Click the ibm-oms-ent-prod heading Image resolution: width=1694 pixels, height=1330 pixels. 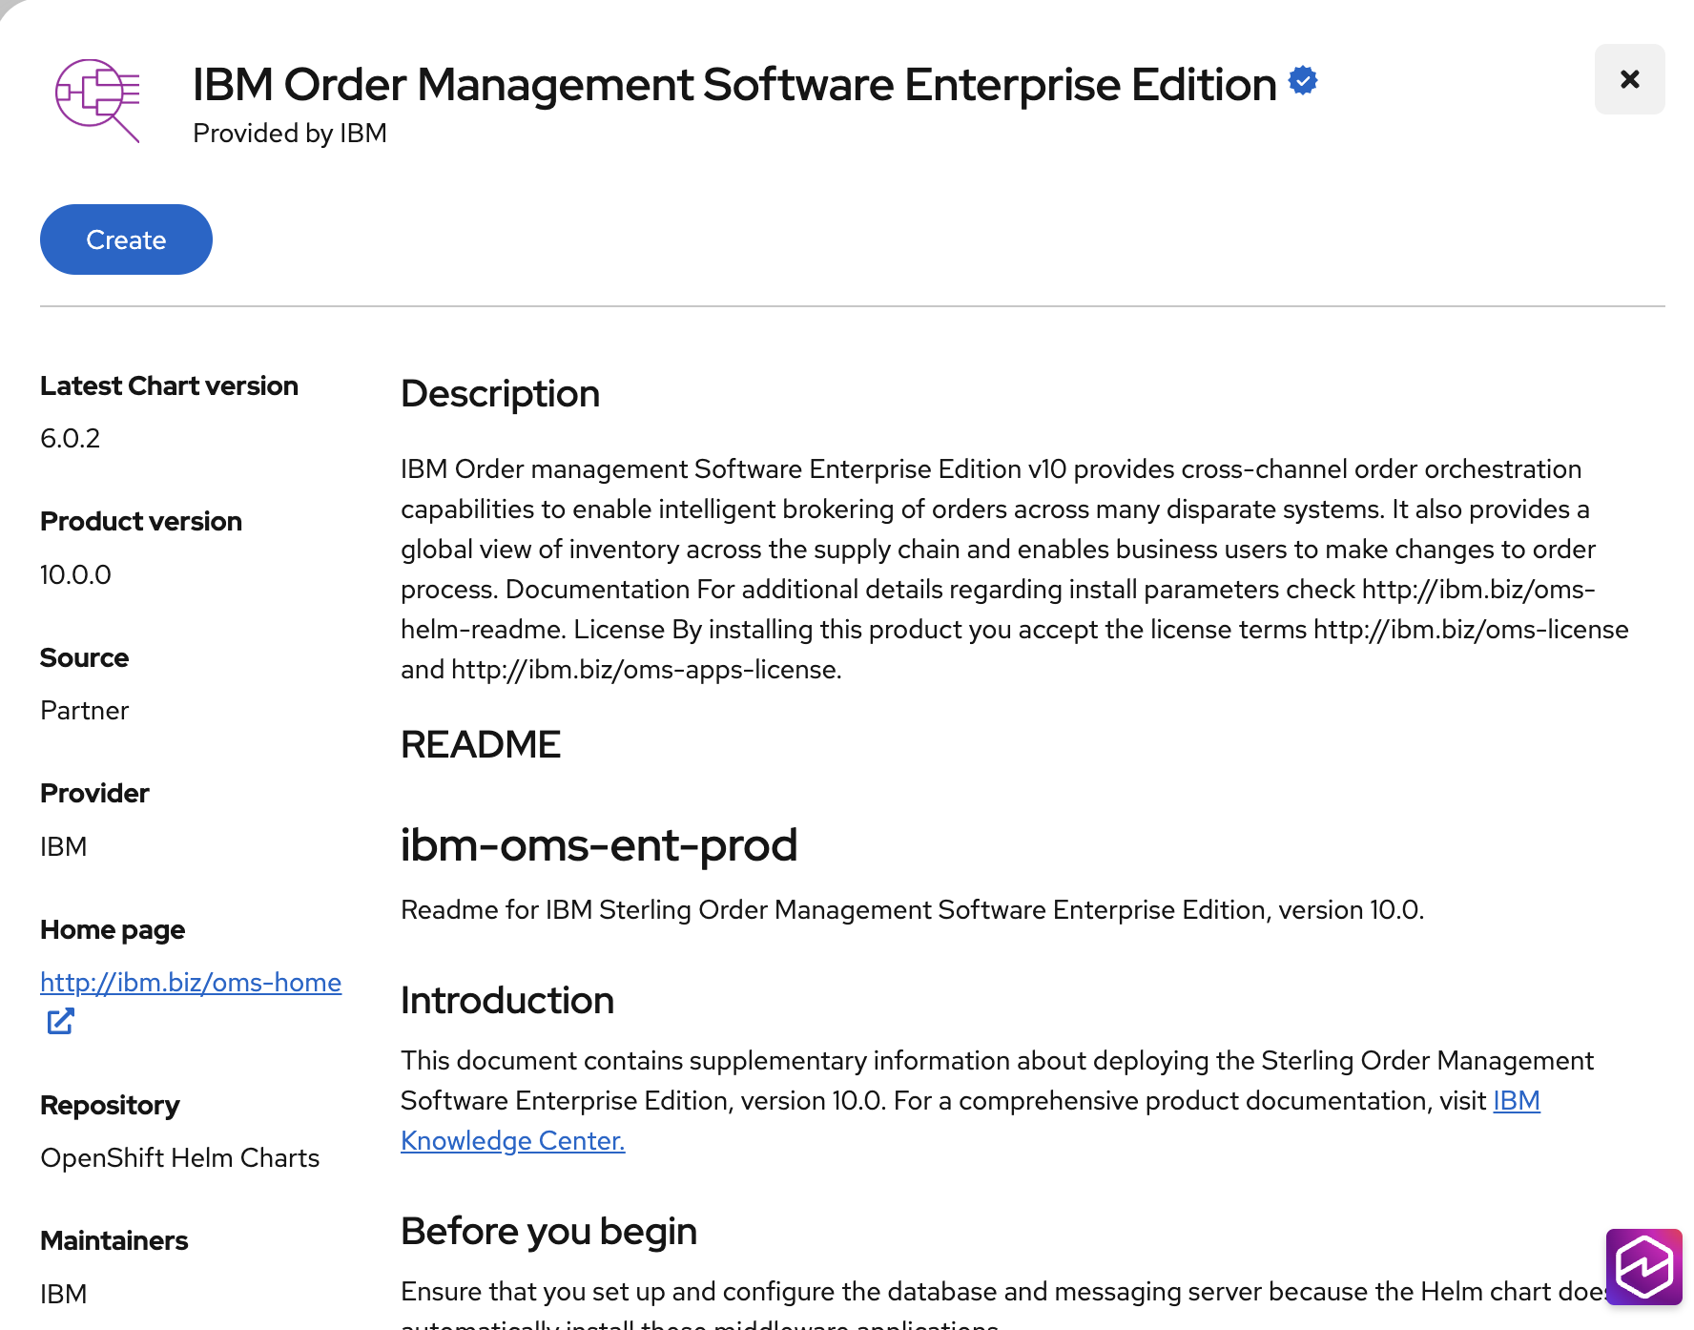[x=598, y=845]
